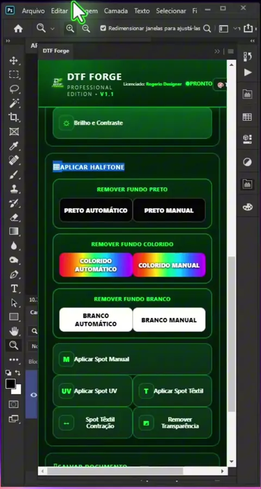Open the DTF Forge panel options menu
Viewport: 261px width, 489px height.
(x=231, y=51)
